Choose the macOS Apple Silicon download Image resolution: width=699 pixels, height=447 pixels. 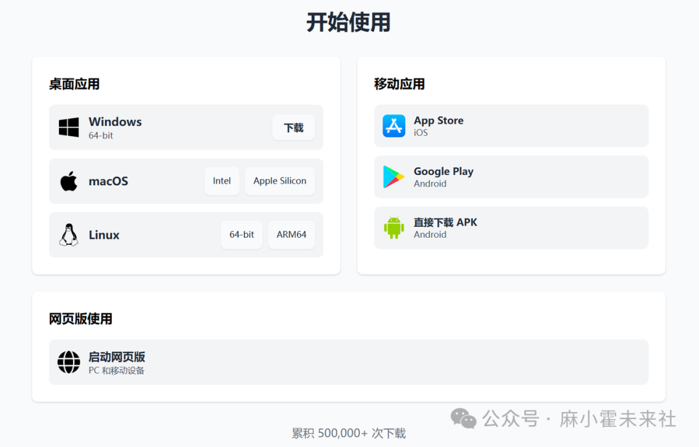pos(280,181)
